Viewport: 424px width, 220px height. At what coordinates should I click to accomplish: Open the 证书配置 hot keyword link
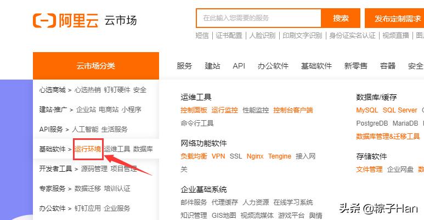click(x=229, y=36)
